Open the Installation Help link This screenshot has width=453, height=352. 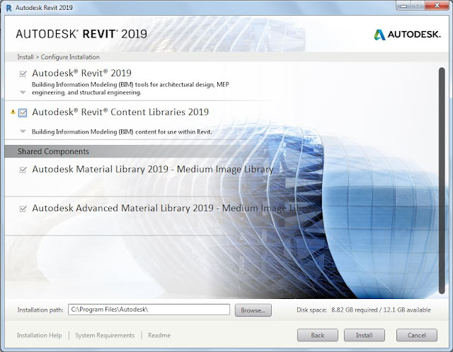coord(40,335)
